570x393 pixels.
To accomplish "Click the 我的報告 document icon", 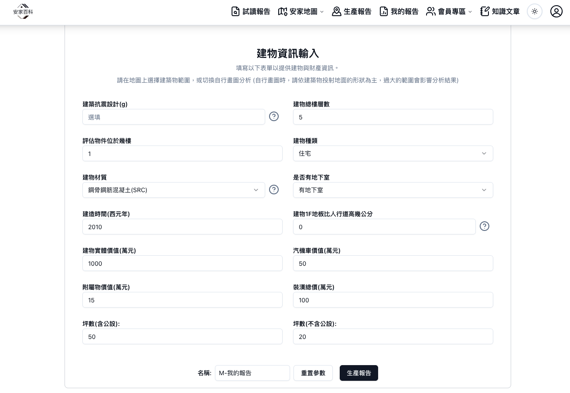I will click(384, 11).
